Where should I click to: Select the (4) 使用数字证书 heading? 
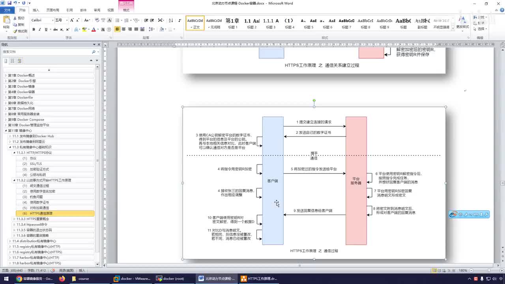coord(55,202)
